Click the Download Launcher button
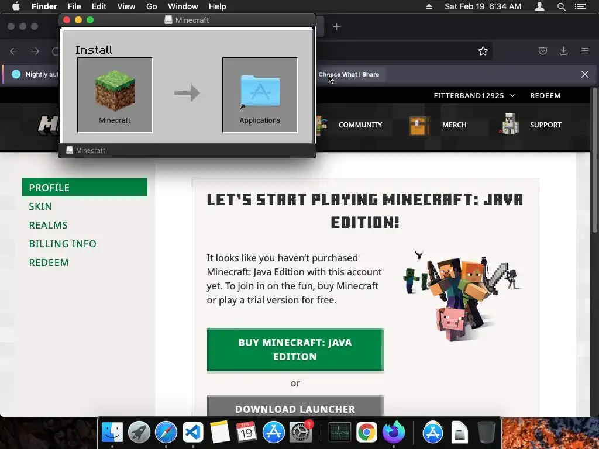The height and width of the screenshot is (449, 599). 295,406
